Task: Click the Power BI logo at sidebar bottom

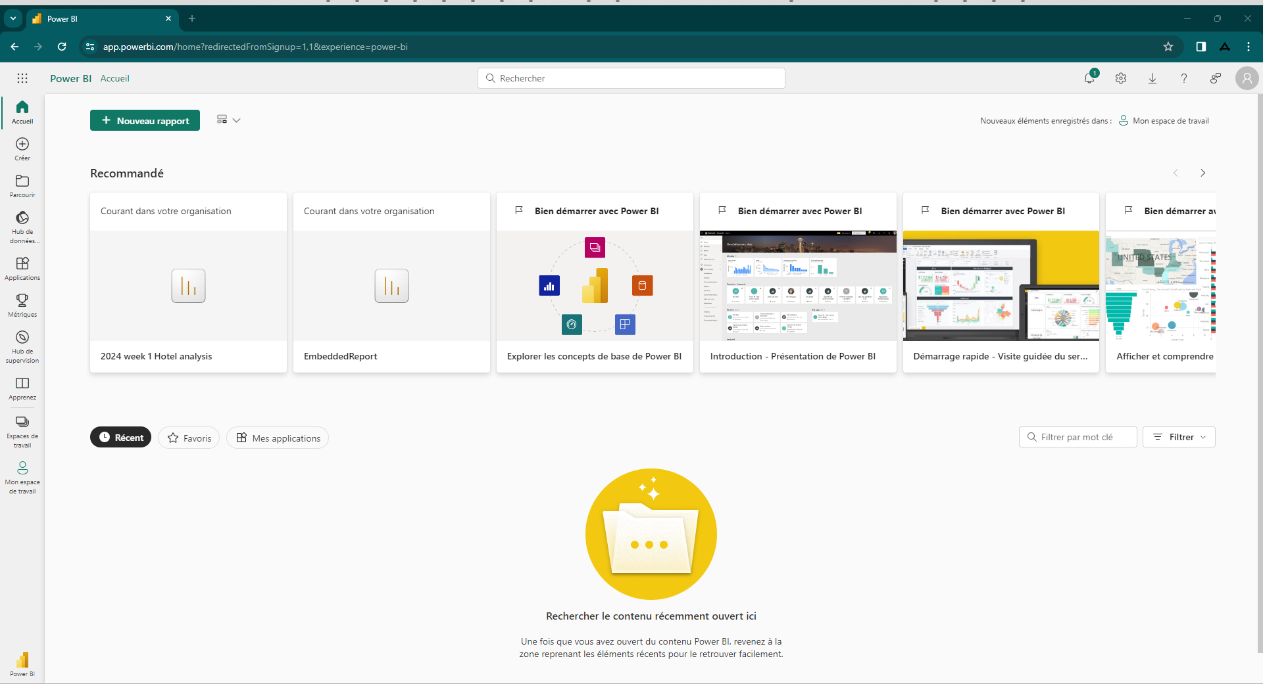Action: click(22, 664)
